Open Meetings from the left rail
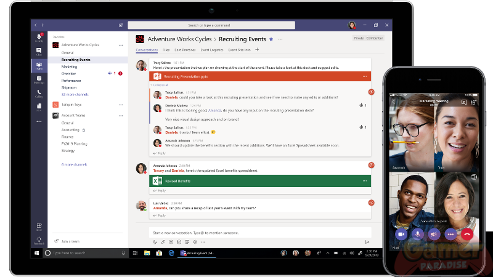The image size is (493, 277). click(x=39, y=79)
